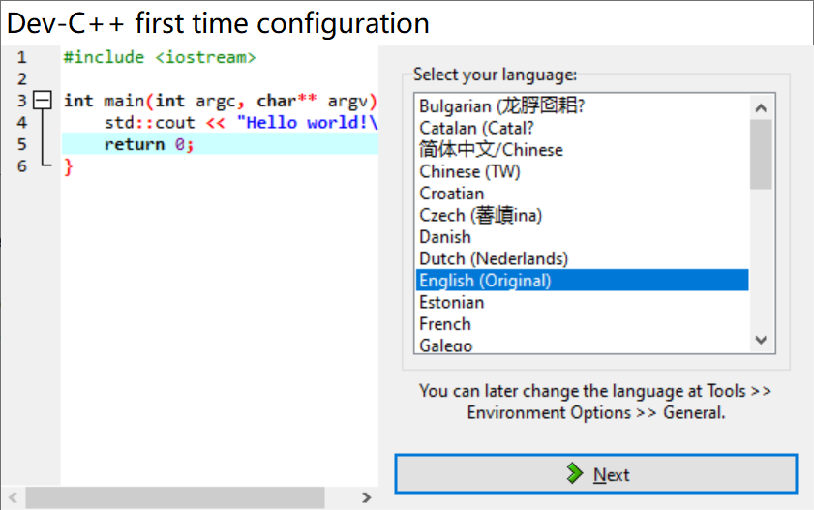Collapse the main function code fold

(42, 100)
